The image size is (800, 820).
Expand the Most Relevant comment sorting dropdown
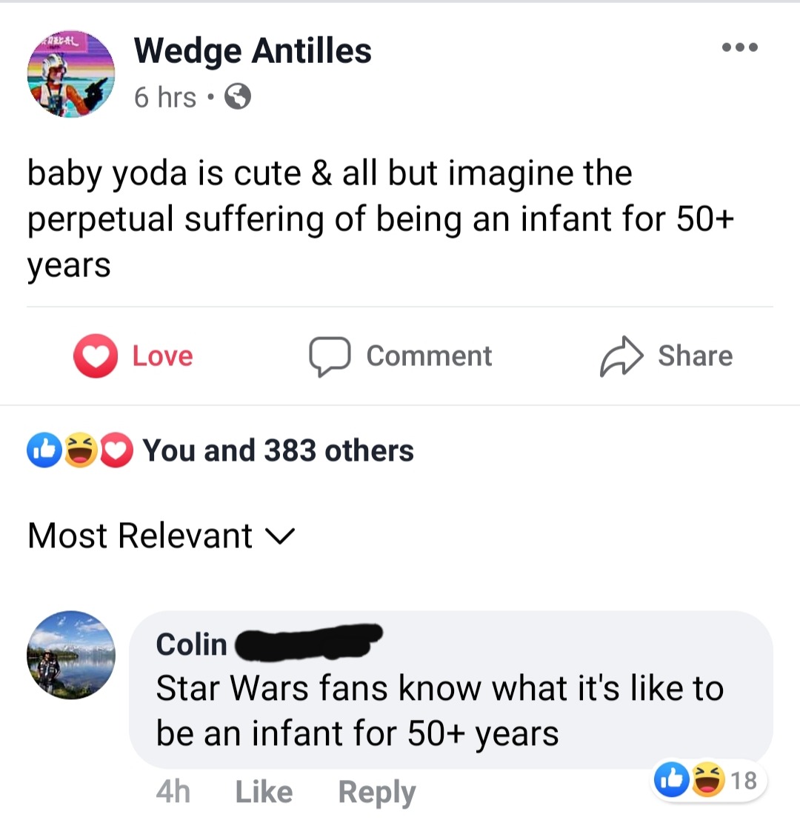(161, 536)
